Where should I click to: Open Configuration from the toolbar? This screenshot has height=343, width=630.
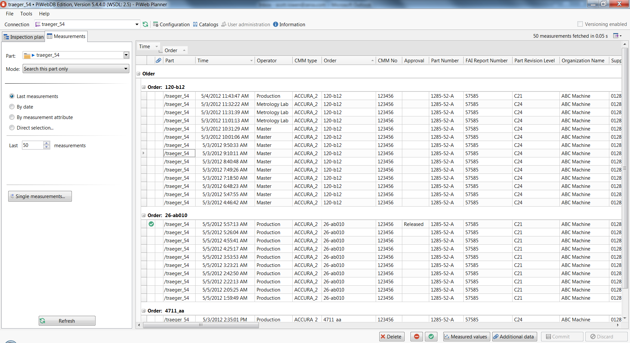coord(171,24)
